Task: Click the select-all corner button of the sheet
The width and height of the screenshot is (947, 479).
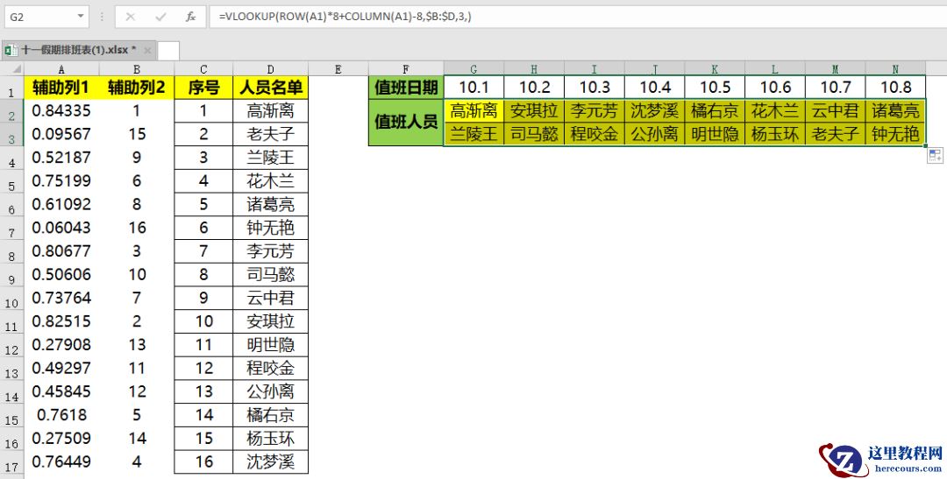Action: pyautogui.click(x=11, y=69)
